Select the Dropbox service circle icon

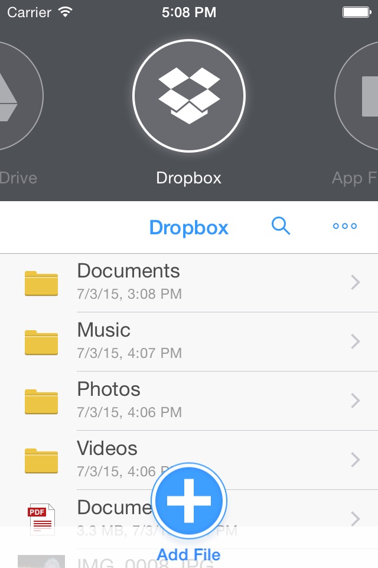click(189, 96)
